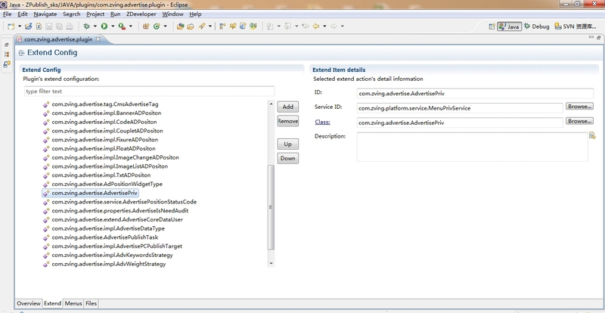Click the Add button
The image size is (605, 313).
coord(287,107)
